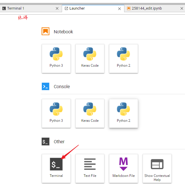Switch to 258144_edit.ipynb tab
Image resolution: width=185 pixels, height=194 pixels.
click(x=155, y=8)
